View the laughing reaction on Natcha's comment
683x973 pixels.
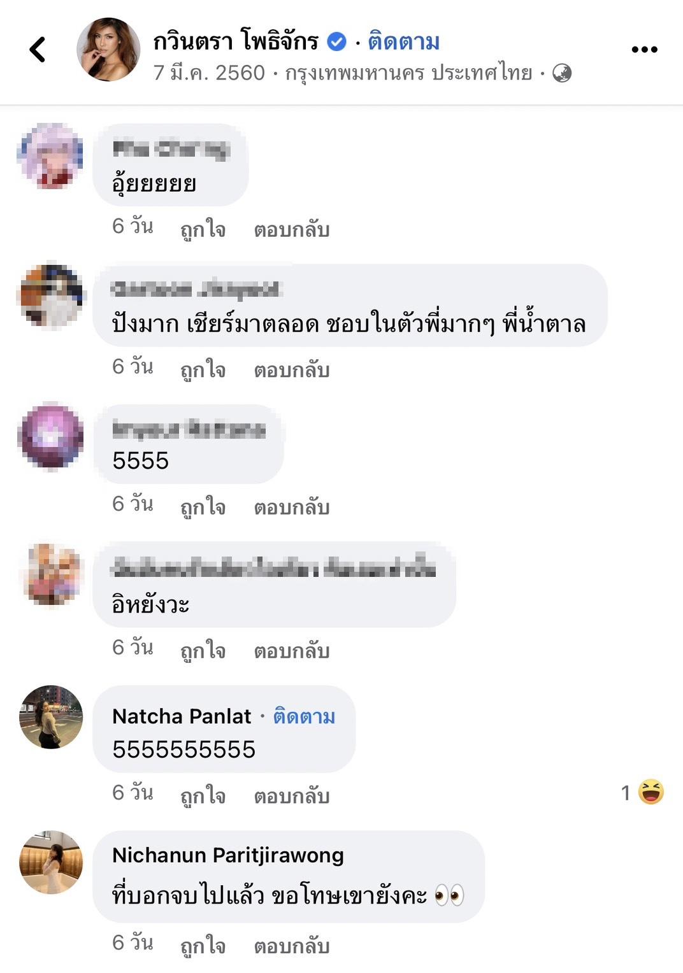point(651,792)
